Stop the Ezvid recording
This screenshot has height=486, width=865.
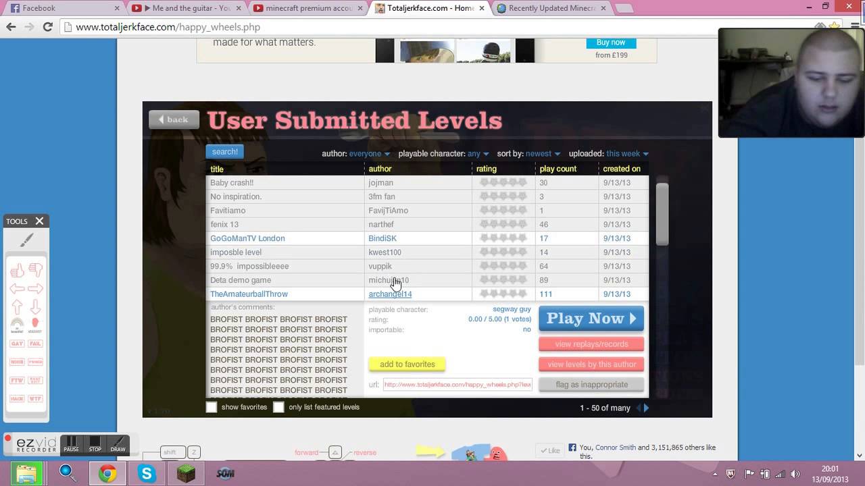(x=95, y=444)
